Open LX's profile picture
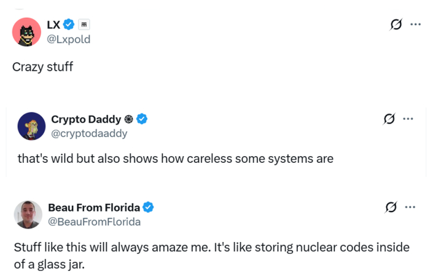430x279 pixels. pyautogui.click(x=26, y=32)
